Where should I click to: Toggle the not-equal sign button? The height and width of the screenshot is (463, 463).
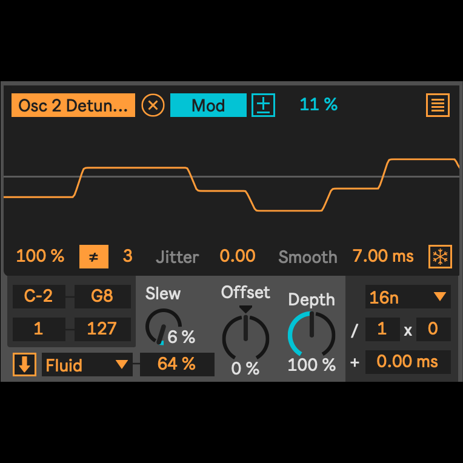(94, 256)
